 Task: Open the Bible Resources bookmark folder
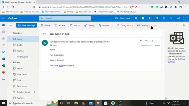click(10, 12)
